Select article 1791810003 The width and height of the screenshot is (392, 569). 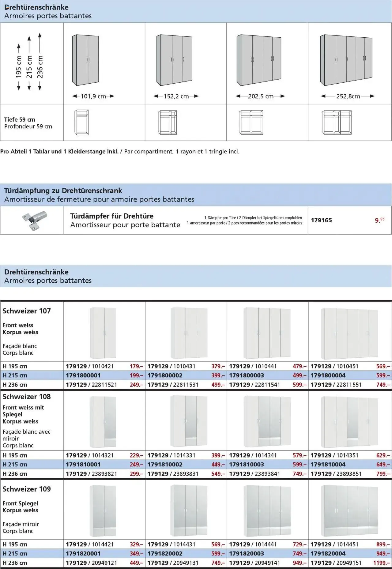pos(247,465)
